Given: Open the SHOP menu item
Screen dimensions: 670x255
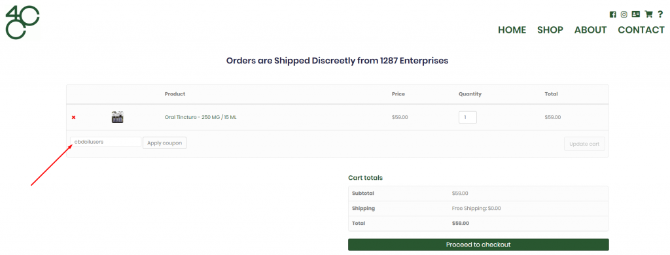Looking at the screenshot, I should 550,30.
